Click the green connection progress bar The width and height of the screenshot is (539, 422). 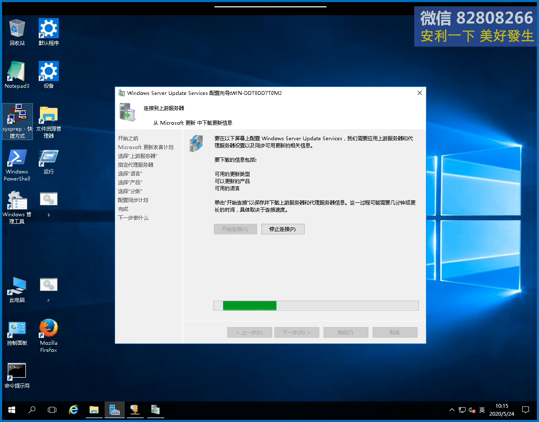[316, 306]
